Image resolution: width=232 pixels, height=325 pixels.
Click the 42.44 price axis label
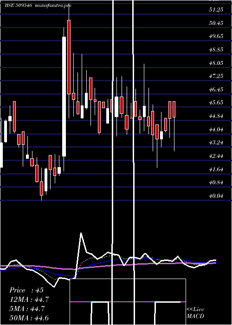tap(216, 156)
